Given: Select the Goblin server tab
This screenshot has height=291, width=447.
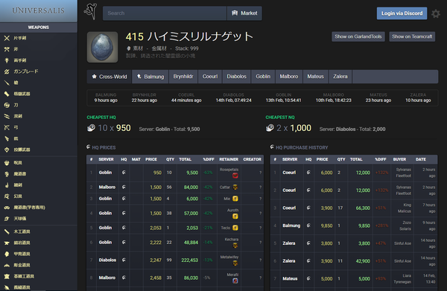Looking at the screenshot, I should 263,77.
